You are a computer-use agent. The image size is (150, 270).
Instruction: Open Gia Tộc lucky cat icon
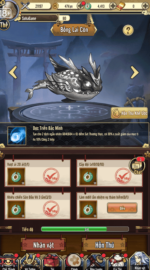[118, 262]
